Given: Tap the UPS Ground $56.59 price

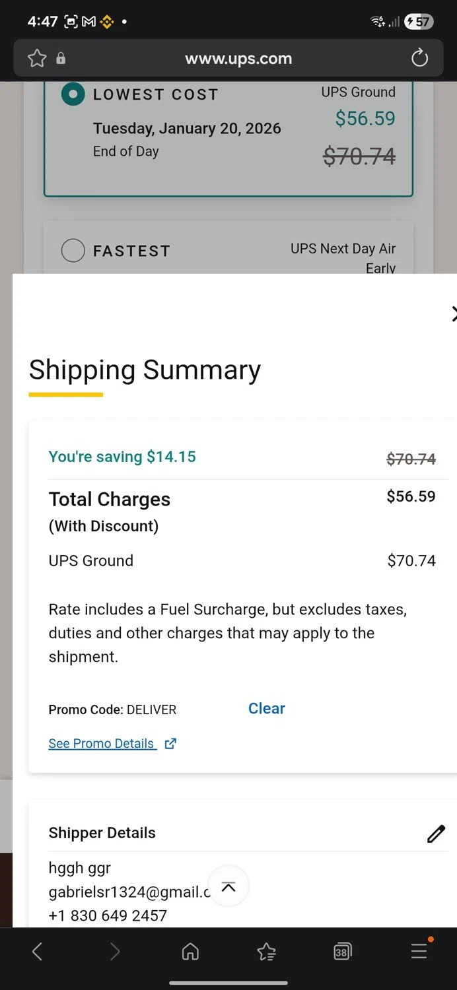Looking at the screenshot, I should tap(365, 119).
